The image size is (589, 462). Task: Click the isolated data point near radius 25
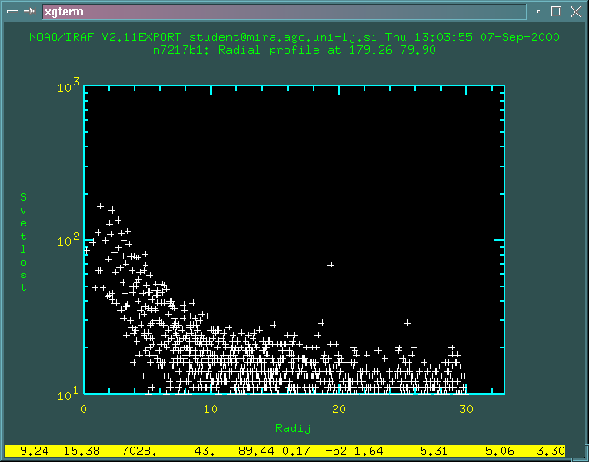click(407, 323)
